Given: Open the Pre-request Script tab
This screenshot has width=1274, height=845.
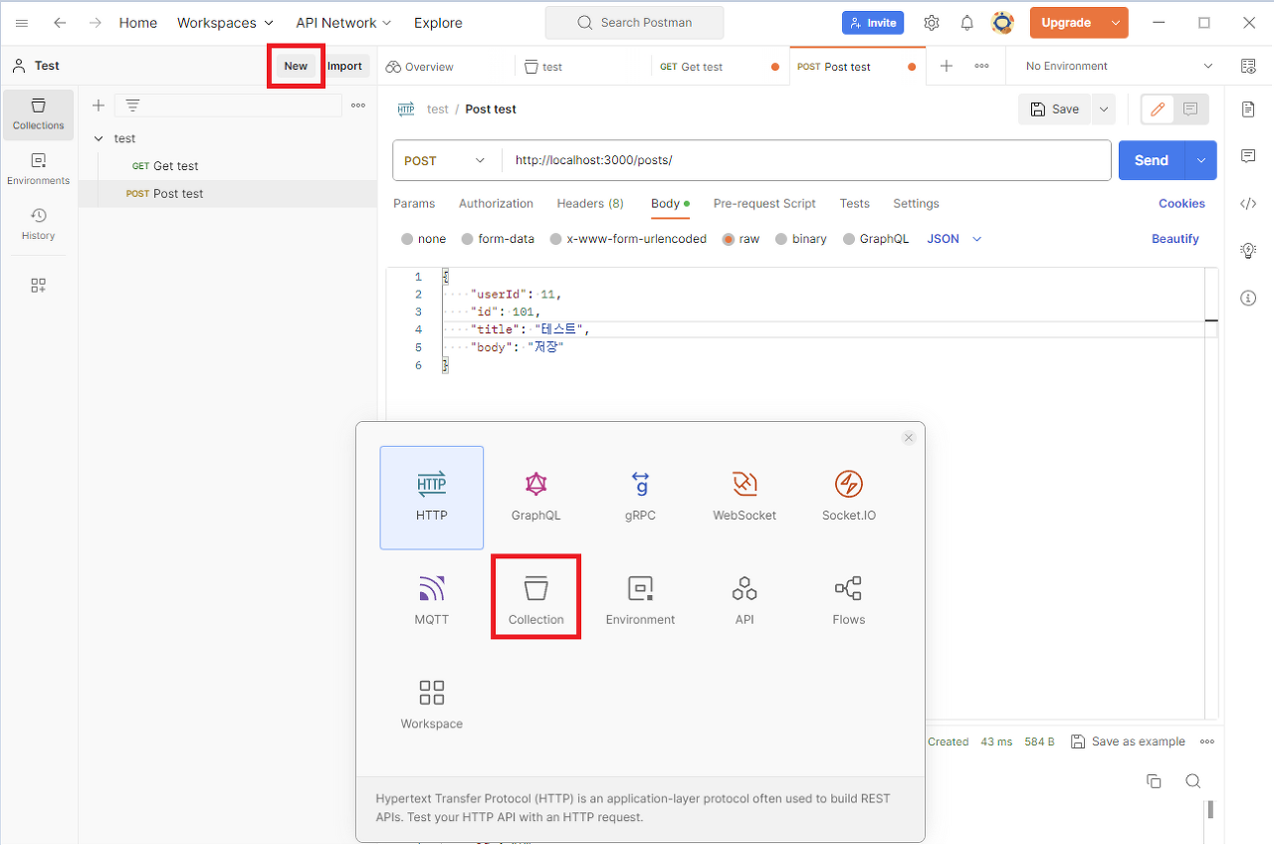Looking at the screenshot, I should tap(764, 203).
